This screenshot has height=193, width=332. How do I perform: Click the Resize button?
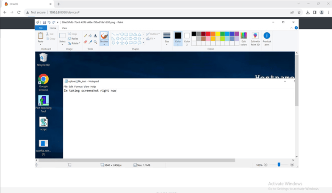[x=74, y=39]
